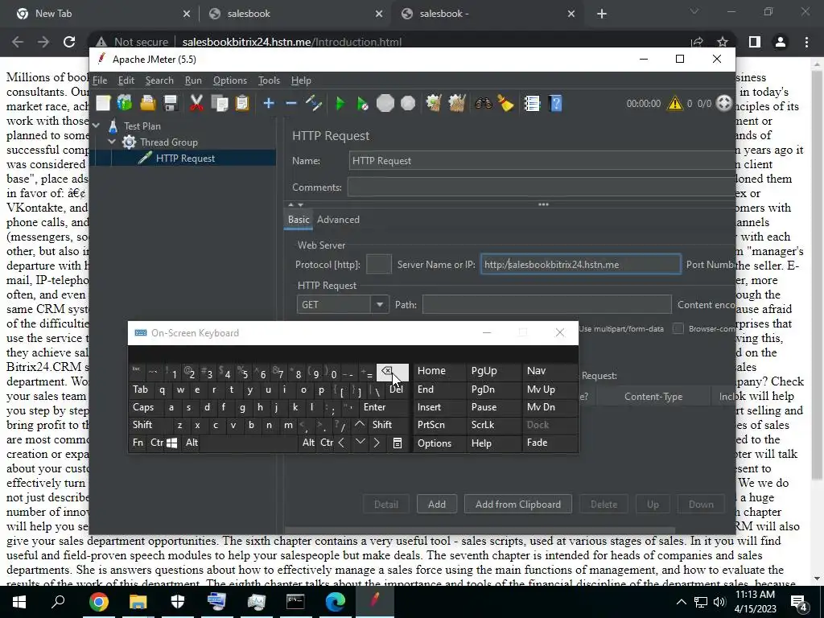Click the remote engines status icon

[x=724, y=103]
